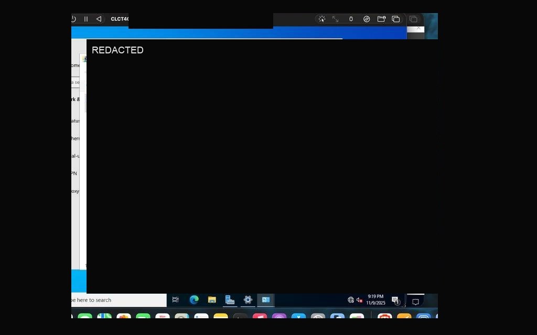Close the small window behind via X
The image size is (537, 335).
click(418, 28)
